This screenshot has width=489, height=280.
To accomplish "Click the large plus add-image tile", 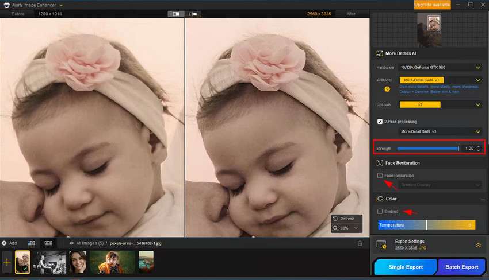I will [7, 262].
